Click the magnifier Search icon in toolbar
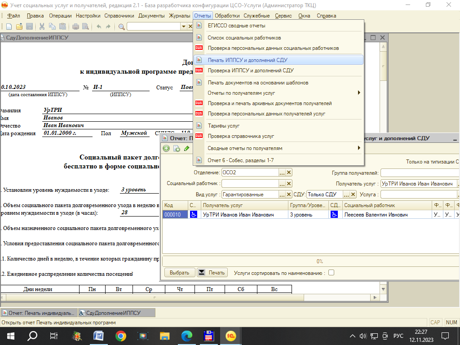 click(121, 27)
